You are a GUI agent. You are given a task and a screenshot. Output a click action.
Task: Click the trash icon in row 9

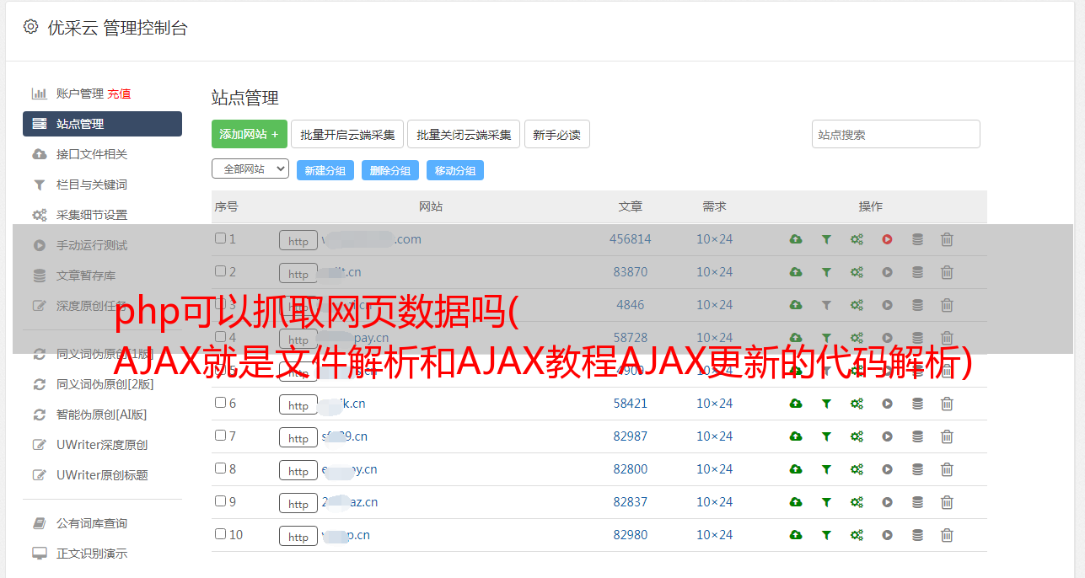(x=947, y=502)
